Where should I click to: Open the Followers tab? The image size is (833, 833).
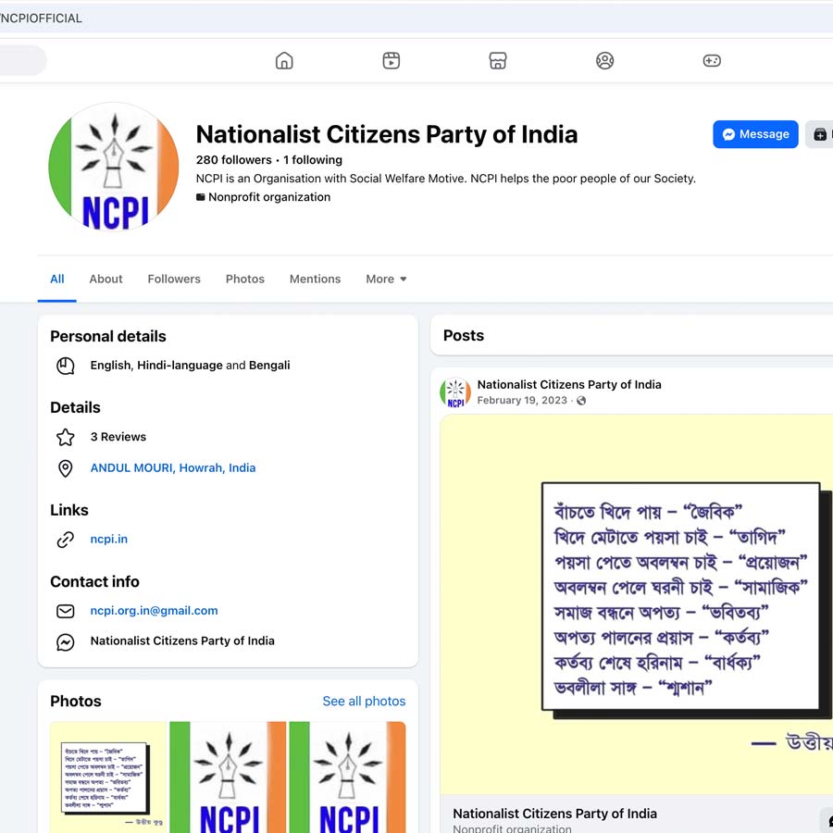pos(174,279)
